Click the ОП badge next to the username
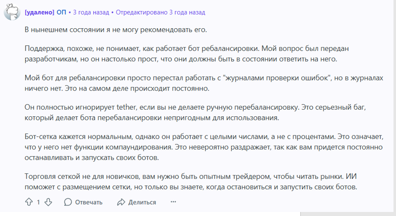Viewport: 396px width, 216px height. 61,12
